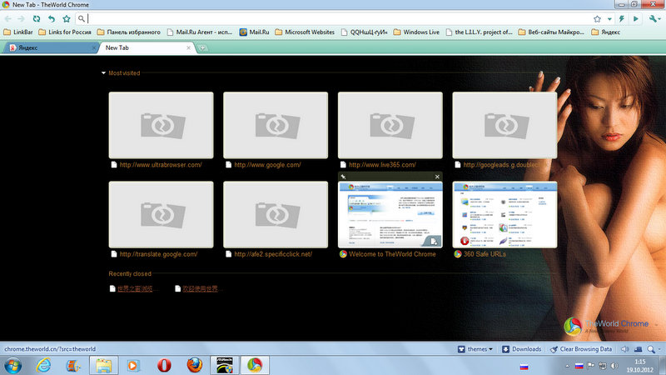Launch Opera from taskbar

[164, 366]
